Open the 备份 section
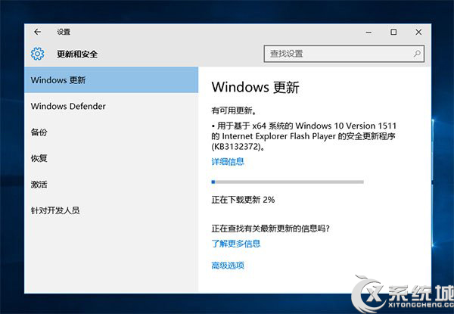This screenshot has height=314, width=454. (111, 132)
